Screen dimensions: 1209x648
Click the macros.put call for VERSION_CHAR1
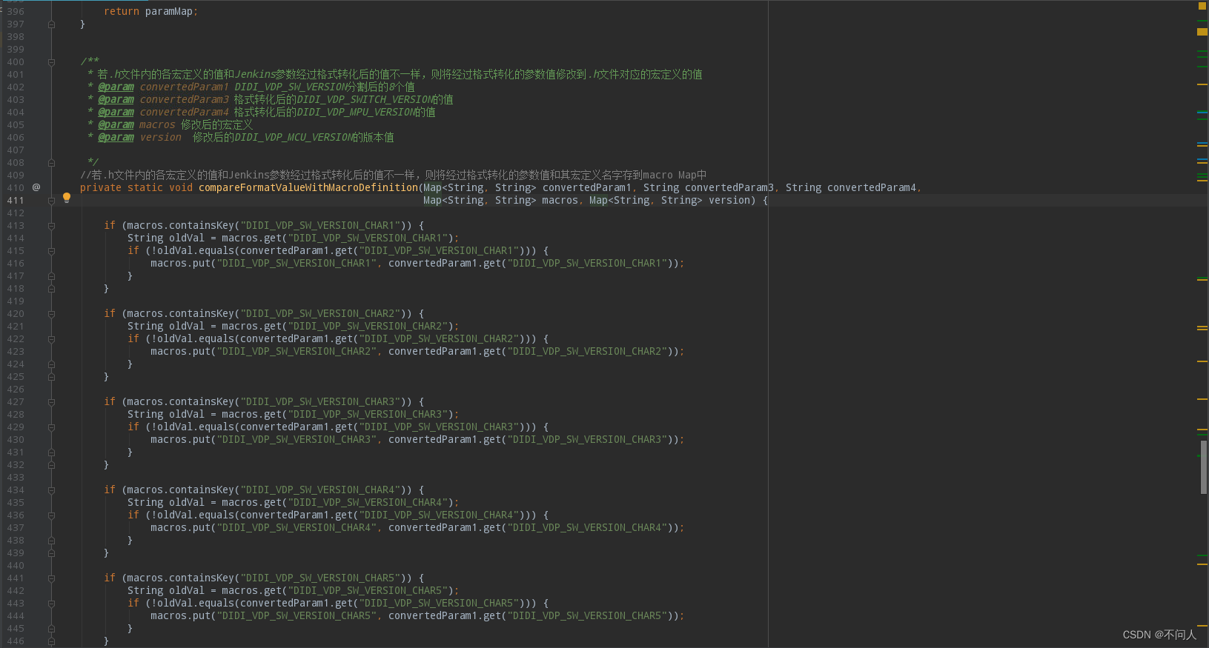417,263
